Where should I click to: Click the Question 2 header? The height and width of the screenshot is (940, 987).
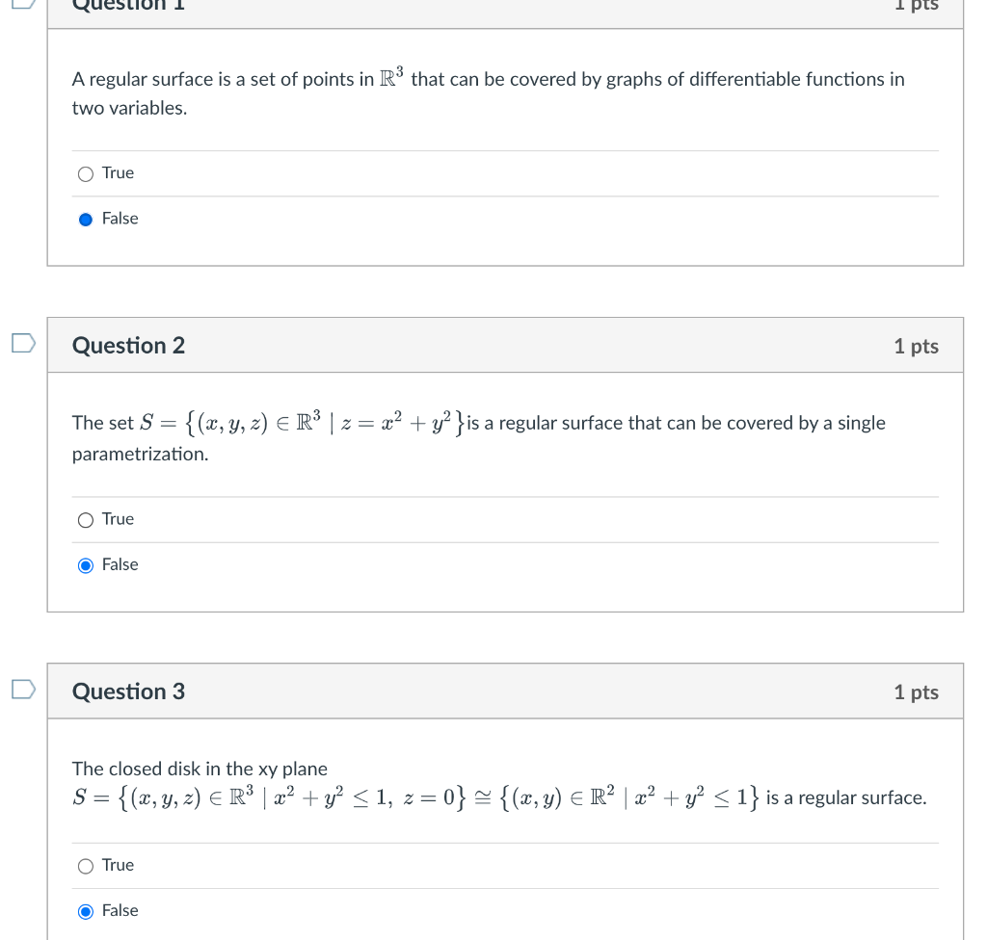coord(128,345)
